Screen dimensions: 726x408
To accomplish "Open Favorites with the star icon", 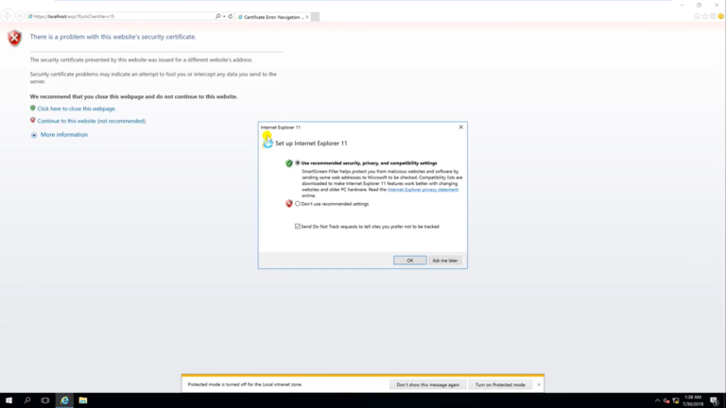I will point(705,16).
